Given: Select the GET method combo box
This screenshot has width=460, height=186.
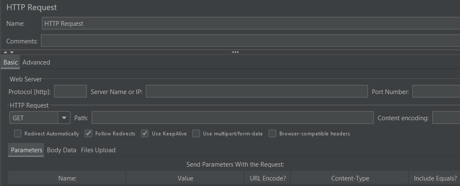Looking at the screenshot, I should point(34,118).
